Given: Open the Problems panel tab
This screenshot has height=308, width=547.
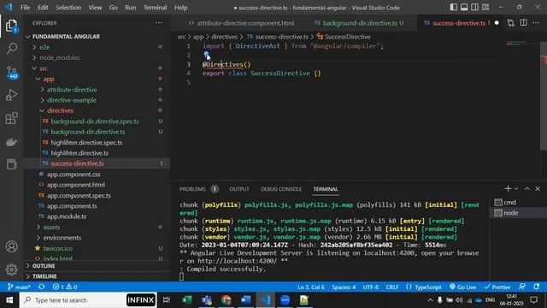Looking at the screenshot, I should pyautogui.click(x=192, y=189).
